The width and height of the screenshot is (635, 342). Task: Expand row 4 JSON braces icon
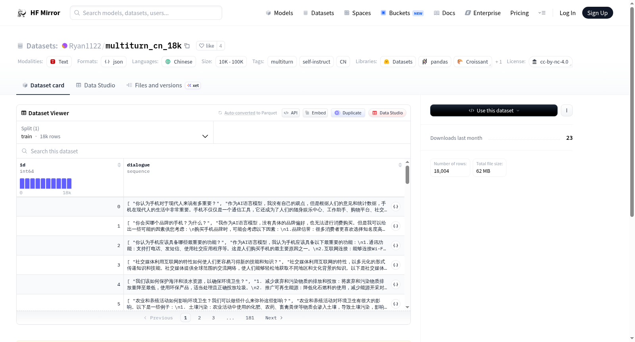[x=395, y=284]
